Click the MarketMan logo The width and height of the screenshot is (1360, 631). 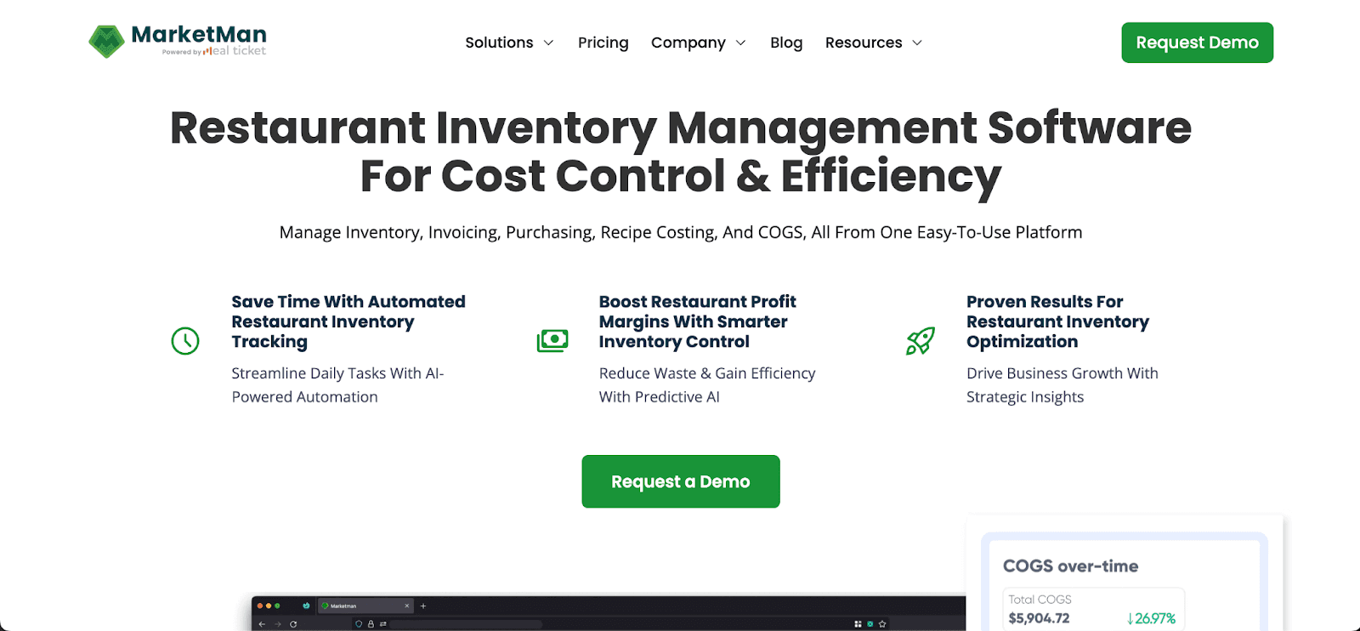tap(178, 41)
